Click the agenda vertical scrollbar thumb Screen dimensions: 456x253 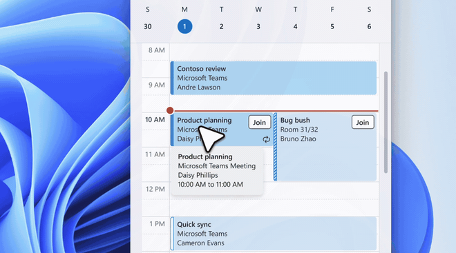[x=386, y=122]
